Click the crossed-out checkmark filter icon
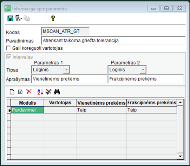Screen dimensions: 190x166 click(x=48, y=92)
